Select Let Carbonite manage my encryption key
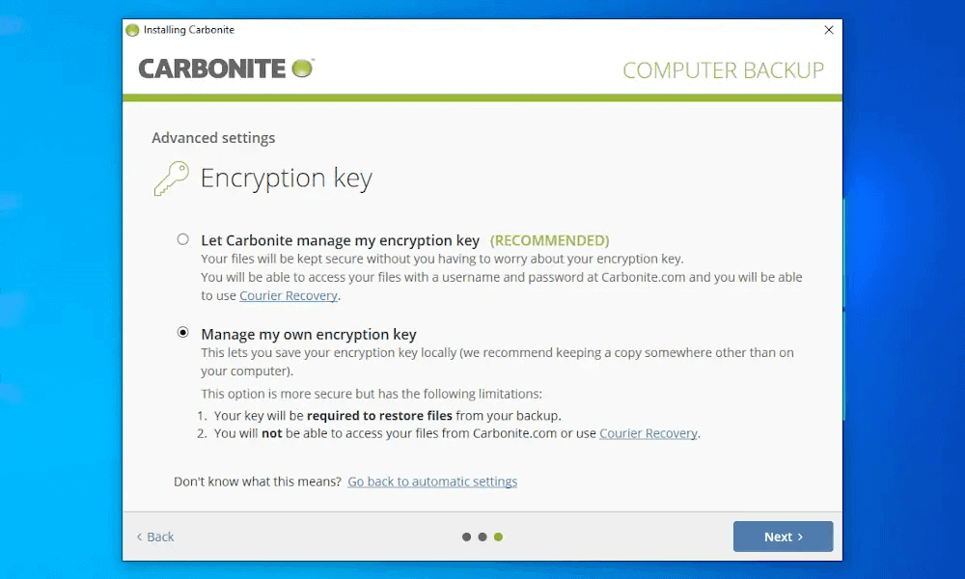Image resolution: width=965 pixels, height=579 pixels. pyautogui.click(x=183, y=239)
